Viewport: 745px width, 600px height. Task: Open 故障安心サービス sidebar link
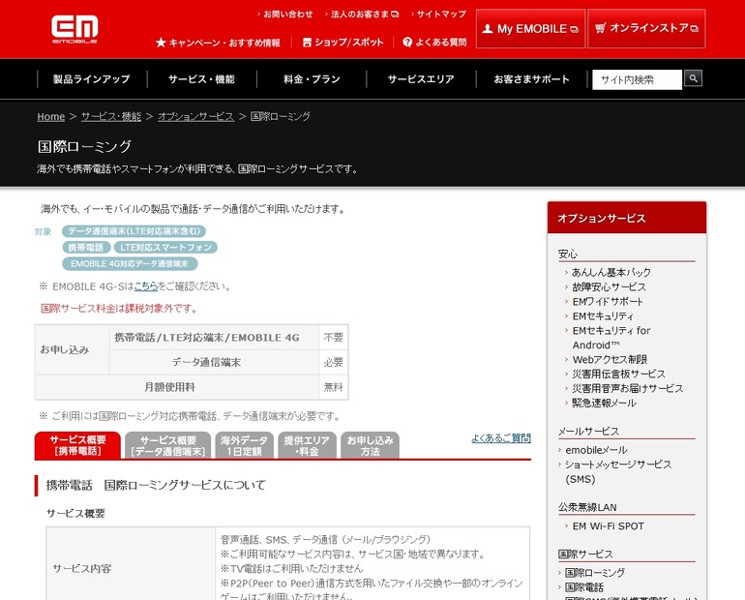point(610,287)
